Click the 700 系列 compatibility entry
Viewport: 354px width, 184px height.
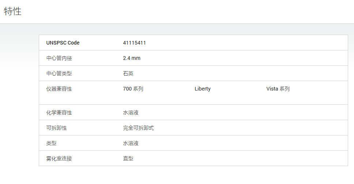point(133,89)
